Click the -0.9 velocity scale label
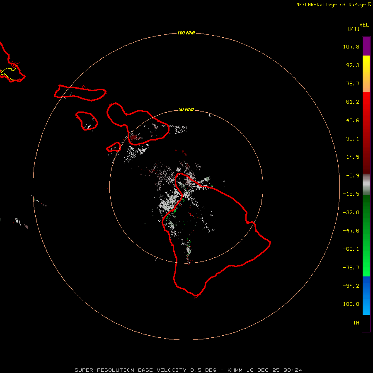Viewport: 373px width, 373px height. pos(353,176)
